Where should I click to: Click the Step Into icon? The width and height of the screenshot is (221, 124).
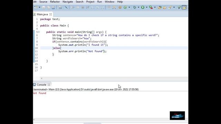(93, 7)
